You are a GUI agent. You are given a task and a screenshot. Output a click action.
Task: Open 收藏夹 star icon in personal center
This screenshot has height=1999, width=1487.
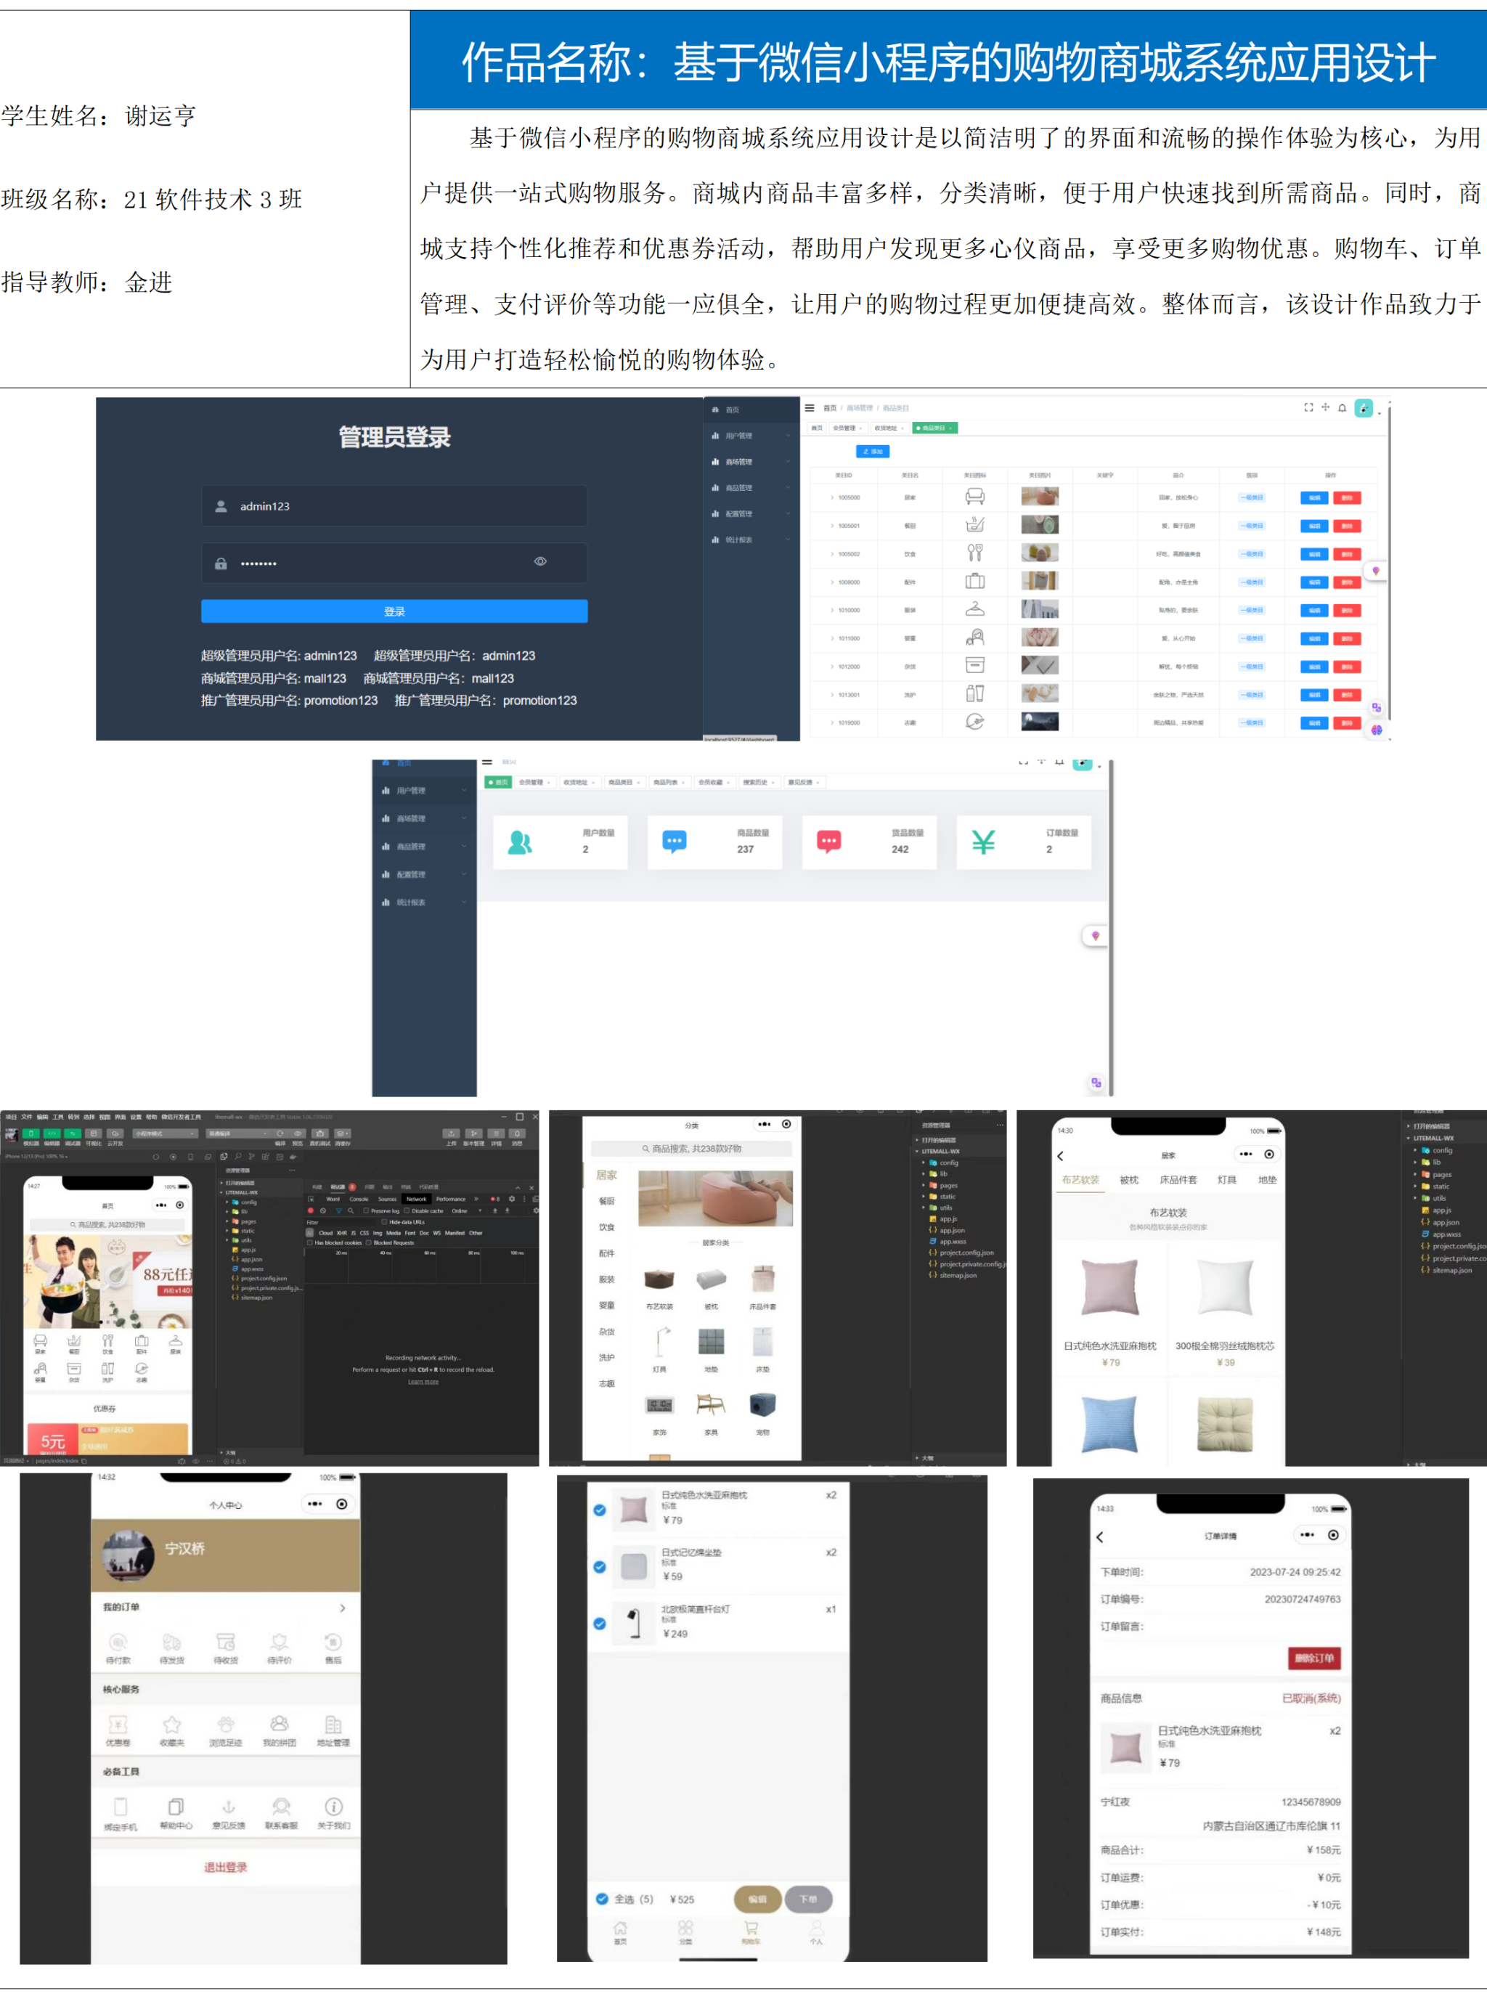pos(171,1725)
